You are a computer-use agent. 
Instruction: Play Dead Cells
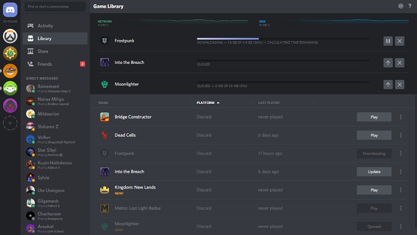[x=374, y=135]
